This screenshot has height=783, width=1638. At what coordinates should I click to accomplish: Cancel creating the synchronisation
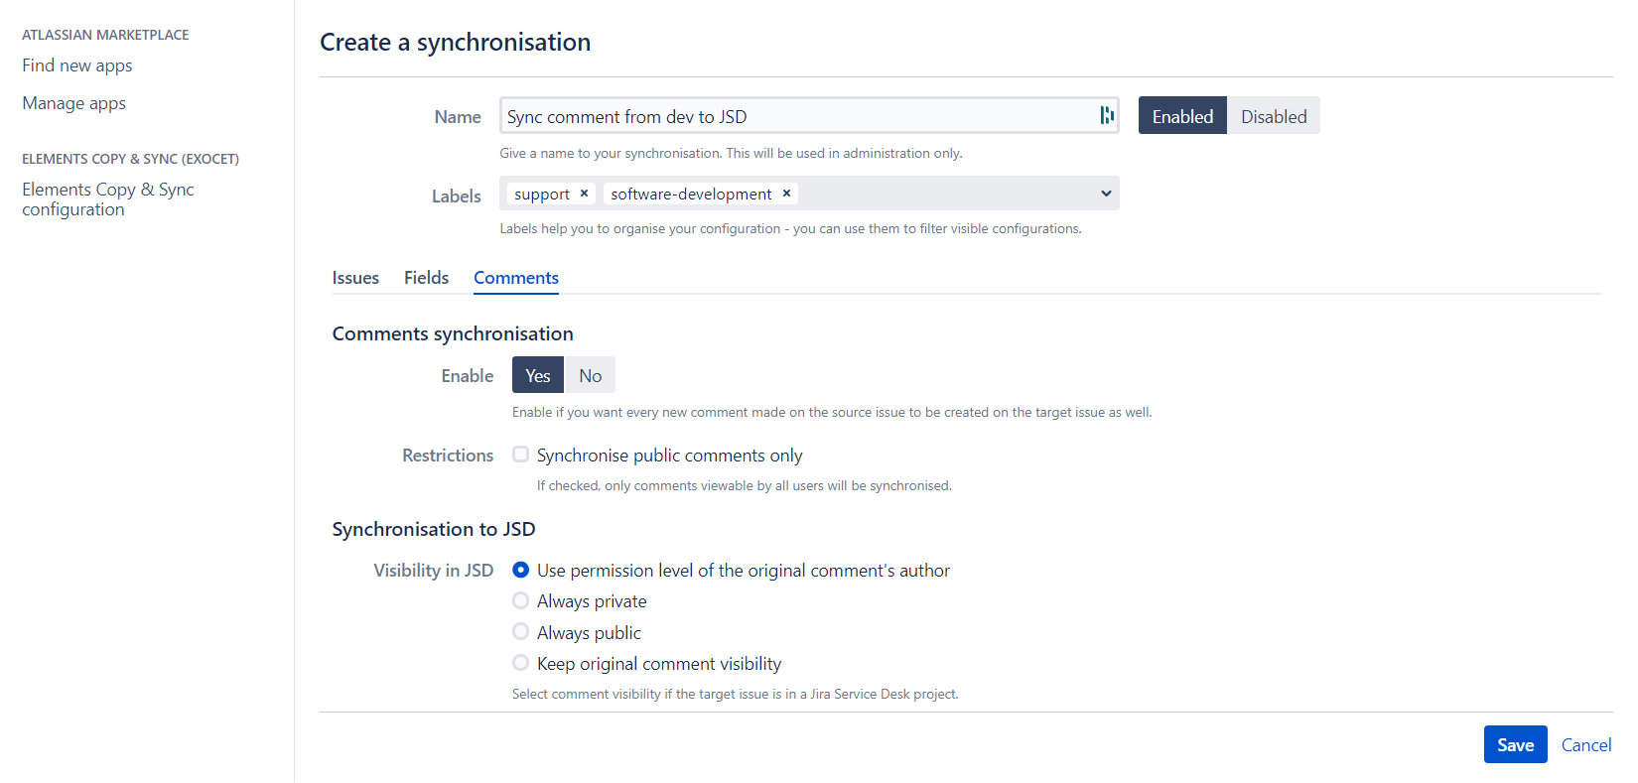tap(1585, 744)
